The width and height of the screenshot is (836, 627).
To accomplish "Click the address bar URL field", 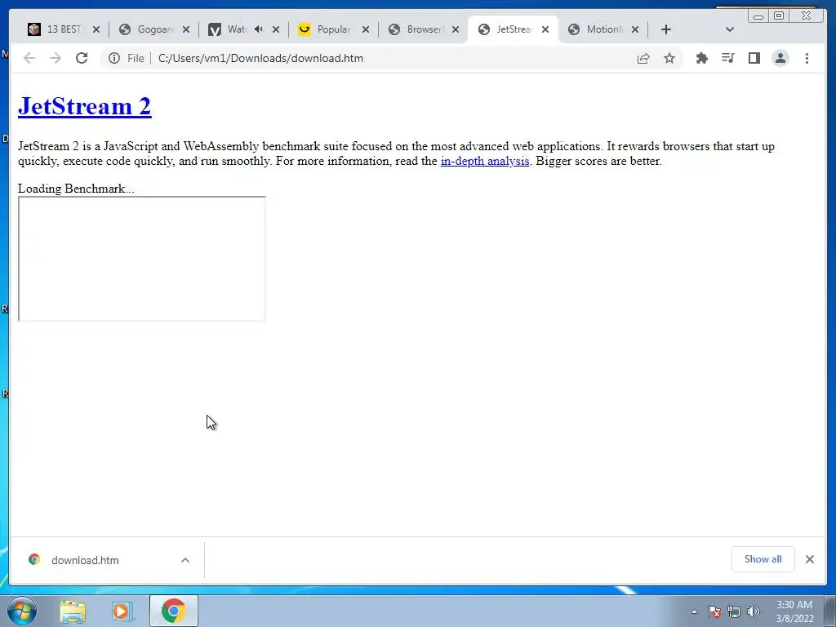I will click(x=392, y=58).
